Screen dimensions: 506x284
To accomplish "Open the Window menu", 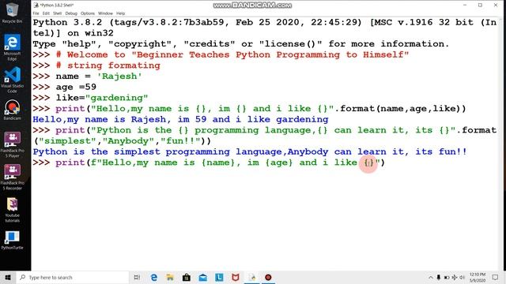I will tap(105, 13).
